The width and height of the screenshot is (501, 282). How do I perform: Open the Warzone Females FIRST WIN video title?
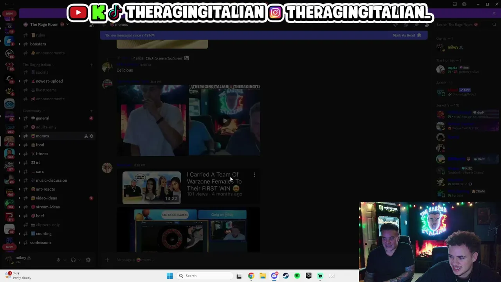pyautogui.click(x=214, y=181)
